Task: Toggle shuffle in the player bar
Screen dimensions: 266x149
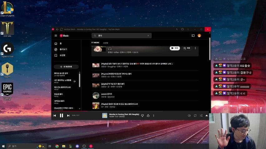Action: [x=201, y=115]
